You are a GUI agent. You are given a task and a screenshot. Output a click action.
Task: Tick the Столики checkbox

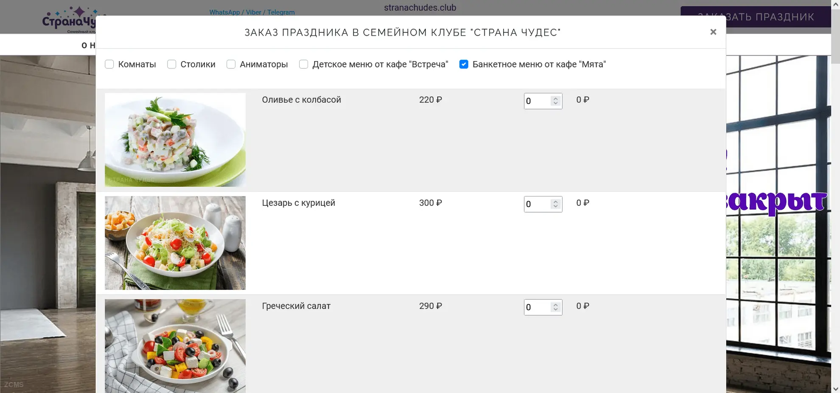pos(172,64)
